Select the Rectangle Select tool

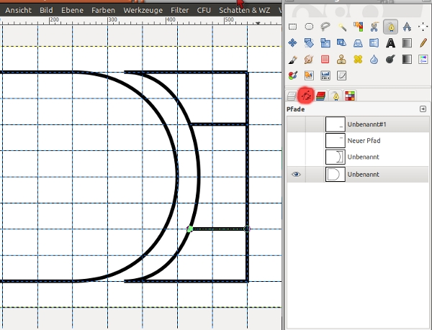[x=292, y=27]
